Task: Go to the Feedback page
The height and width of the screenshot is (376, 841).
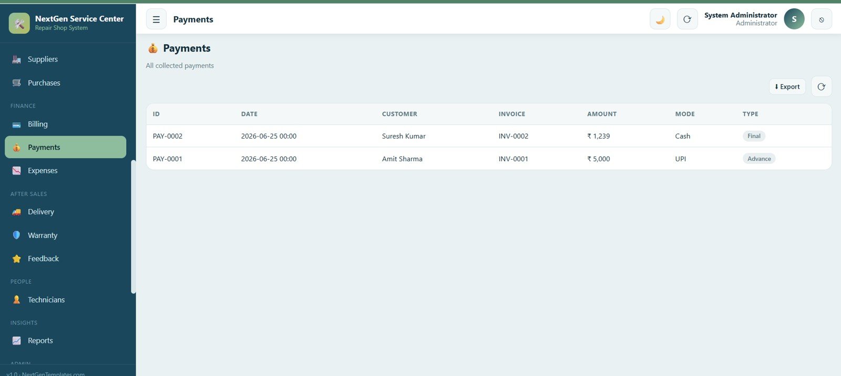Action: 65,259
